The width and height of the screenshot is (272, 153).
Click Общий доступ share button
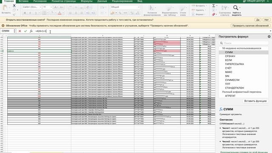coord(254,1)
